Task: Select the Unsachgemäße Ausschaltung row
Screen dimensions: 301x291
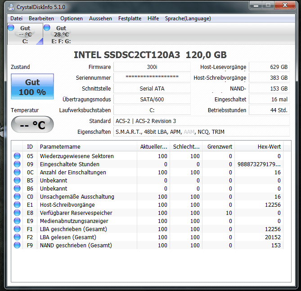Action: point(148,196)
